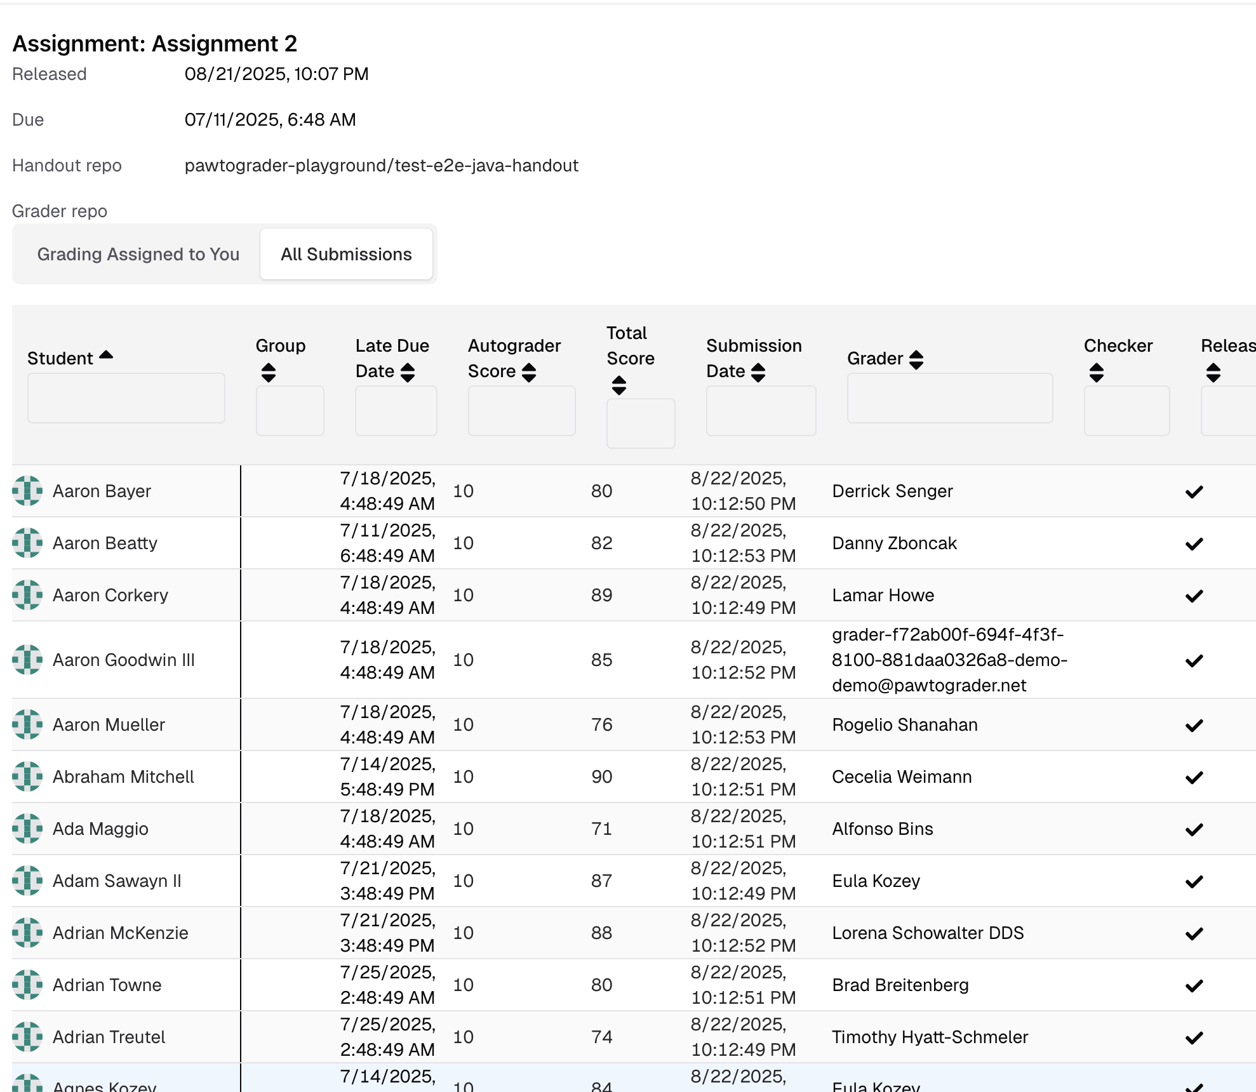The width and height of the screenshot is (1256, 1092).
Task: Click Aaron Bayer's avatar icon
Action: [27, 490]
